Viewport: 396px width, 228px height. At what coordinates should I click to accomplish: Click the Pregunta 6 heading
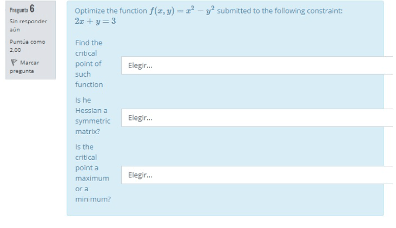click(22, 10)
